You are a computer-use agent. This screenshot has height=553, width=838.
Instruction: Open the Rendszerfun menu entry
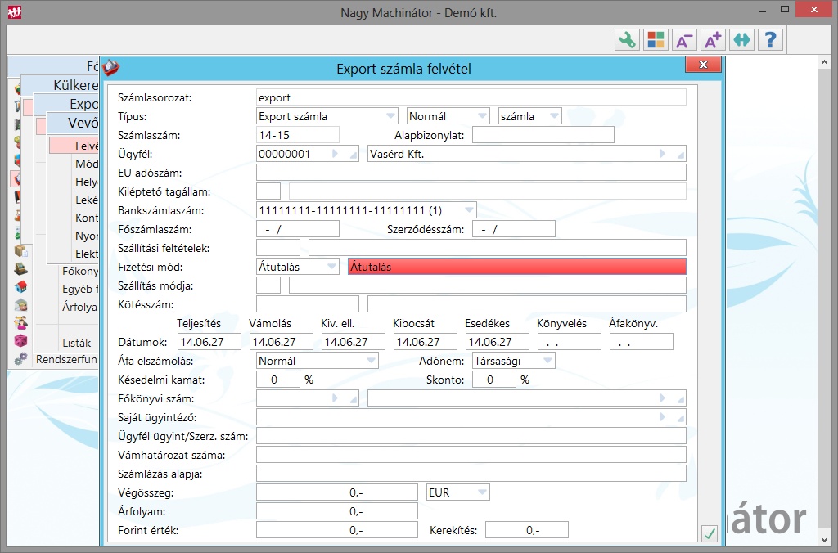coord(66,358)
